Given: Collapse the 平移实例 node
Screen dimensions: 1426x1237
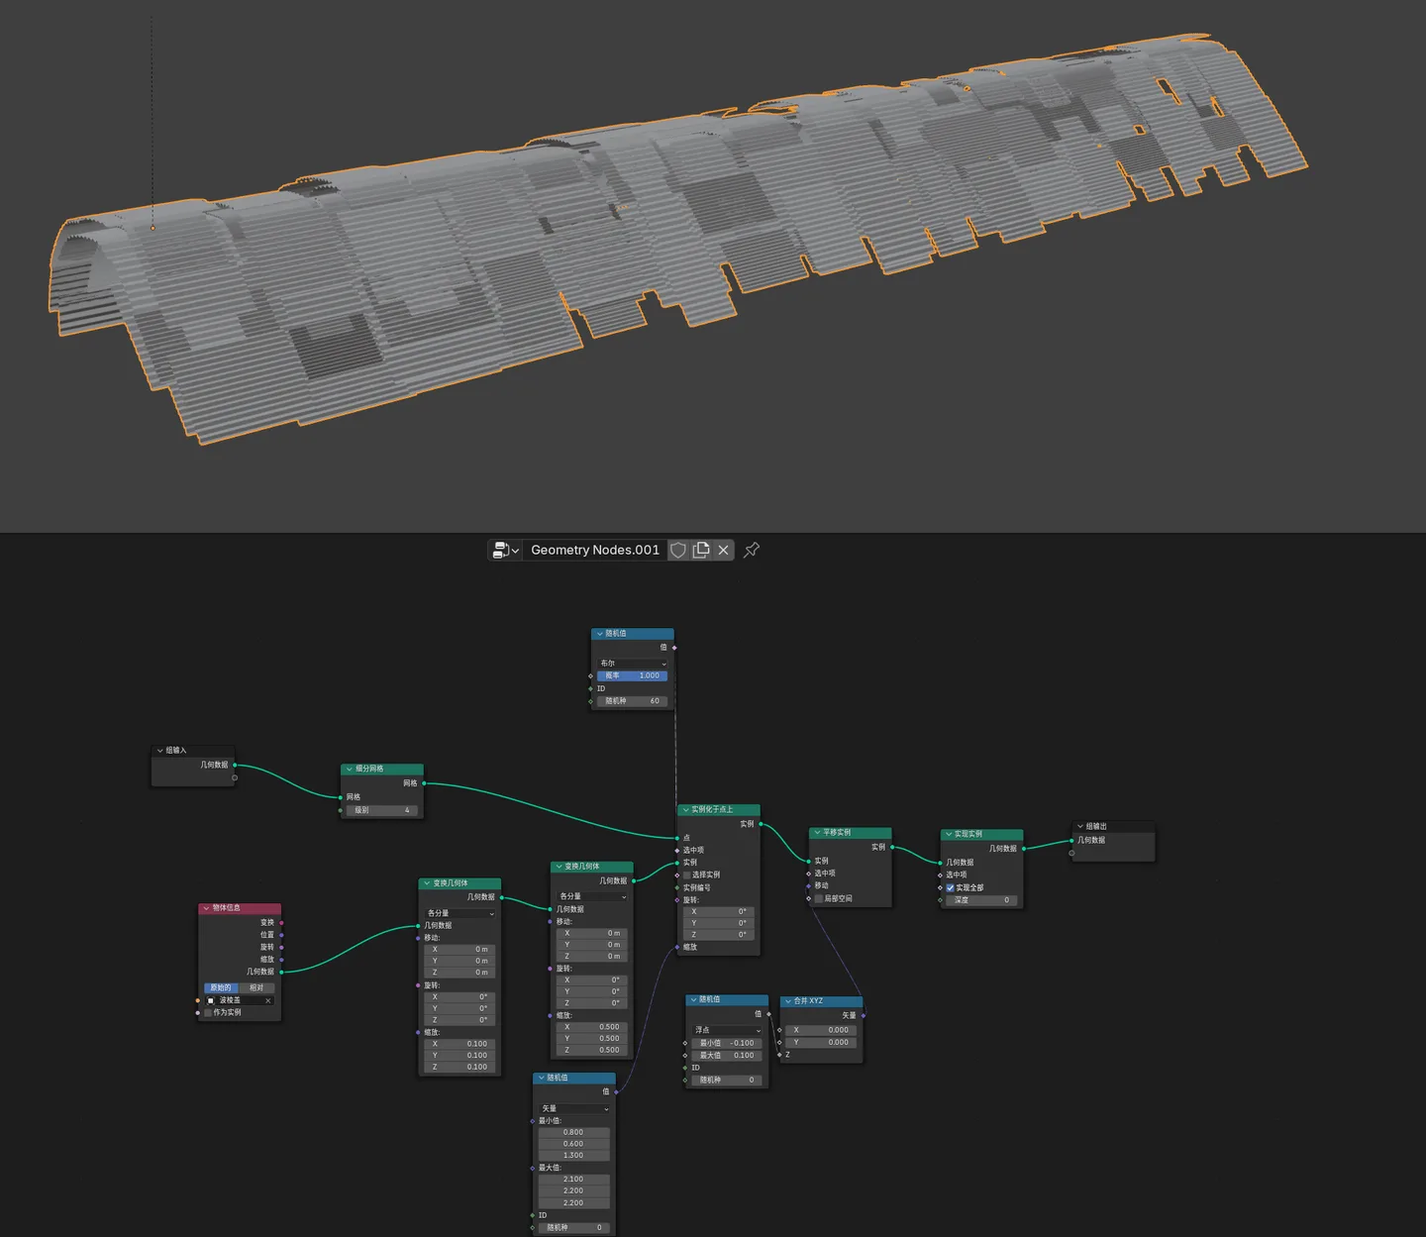Looking at the screenshot, I should coord(817,833).
